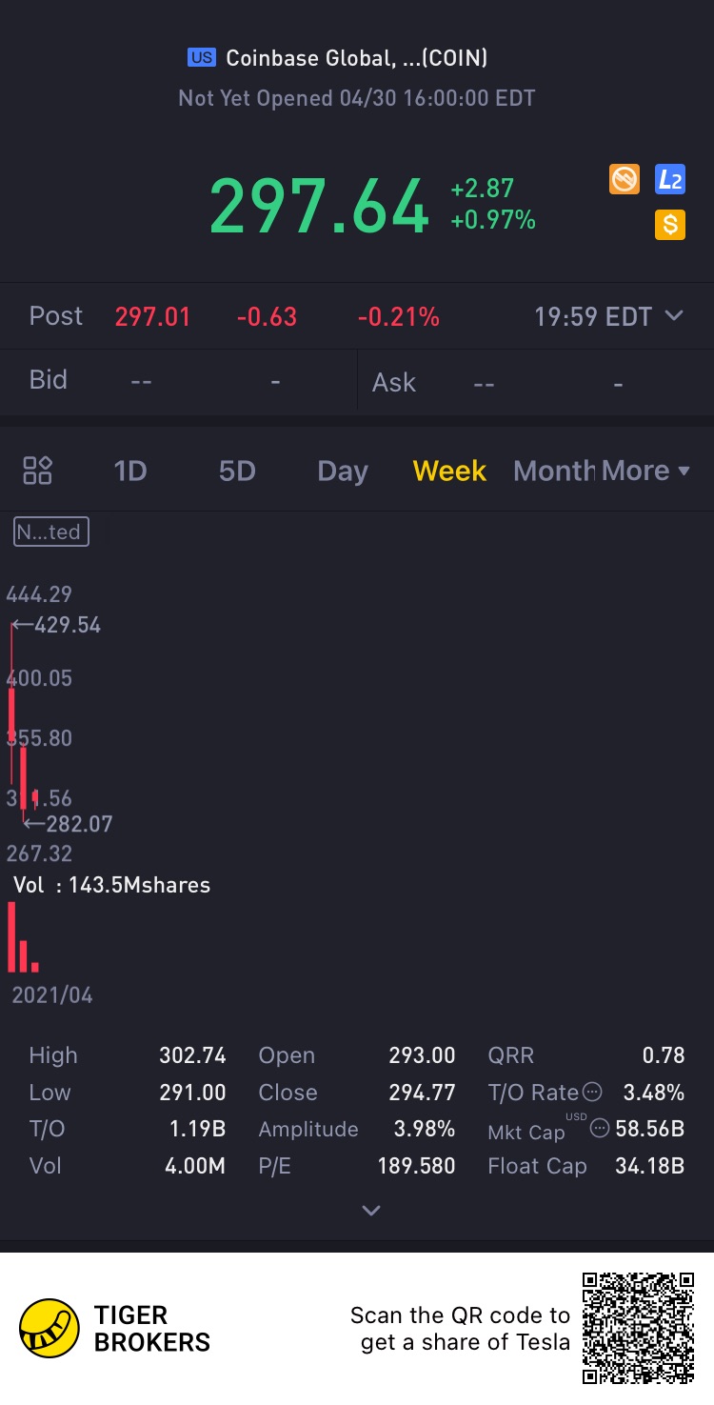The height and width of the screenshot is (1405, 714).
Task: Click the orange dollar sign icon
Action: [670, 225]
